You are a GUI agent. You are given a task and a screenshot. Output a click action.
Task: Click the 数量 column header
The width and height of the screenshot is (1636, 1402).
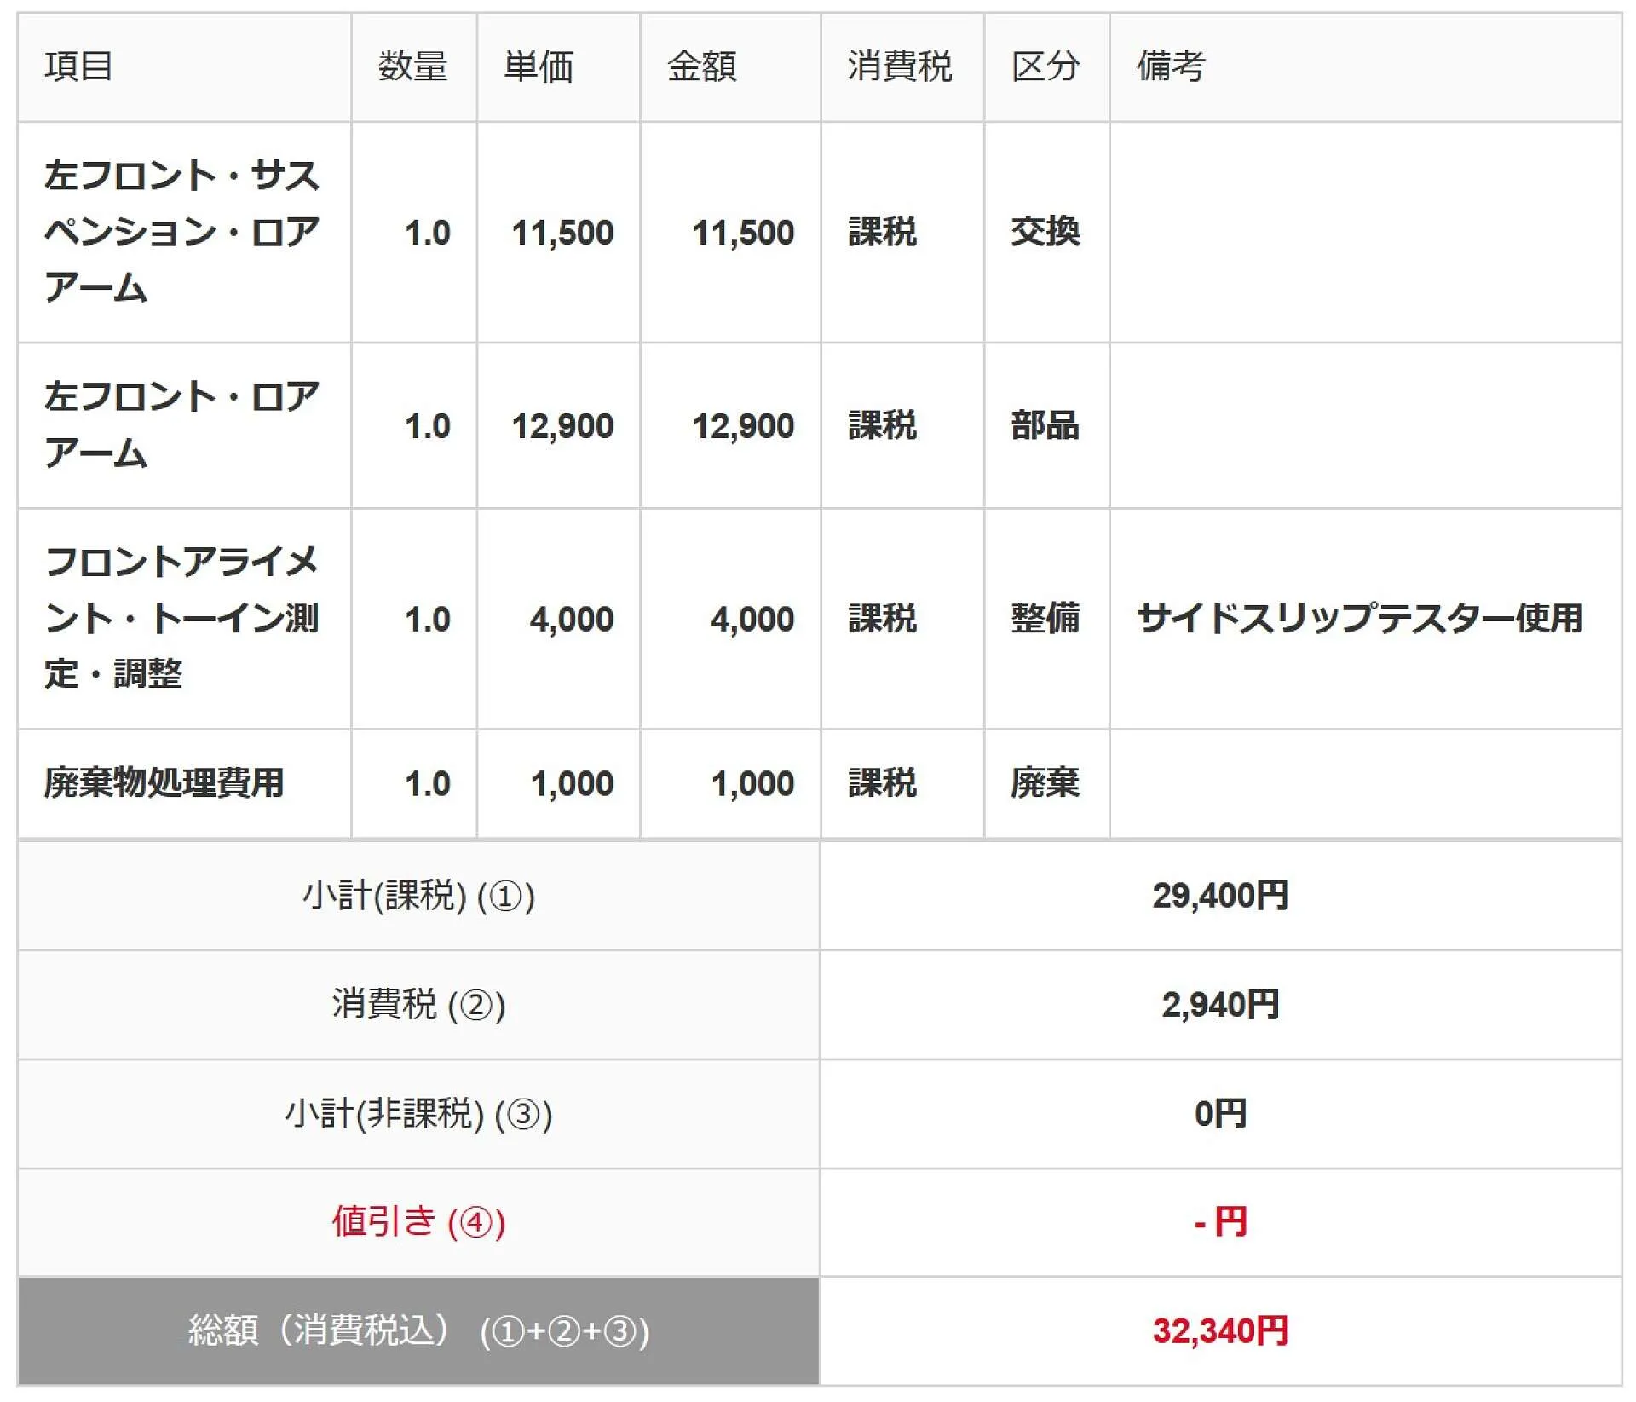pos(412,66)
